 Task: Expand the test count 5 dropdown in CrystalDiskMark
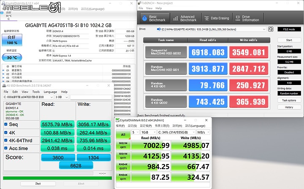pos(136,132)
